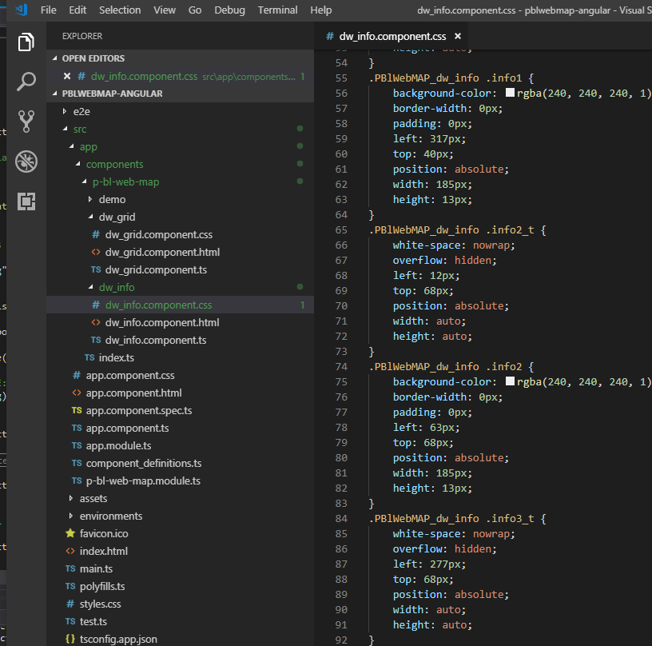This screenshot has width=652, height=646.
Task: Click the CSS file icon of dw_grid.component.css
Action: pyautogui.click(x=96, y=234)
